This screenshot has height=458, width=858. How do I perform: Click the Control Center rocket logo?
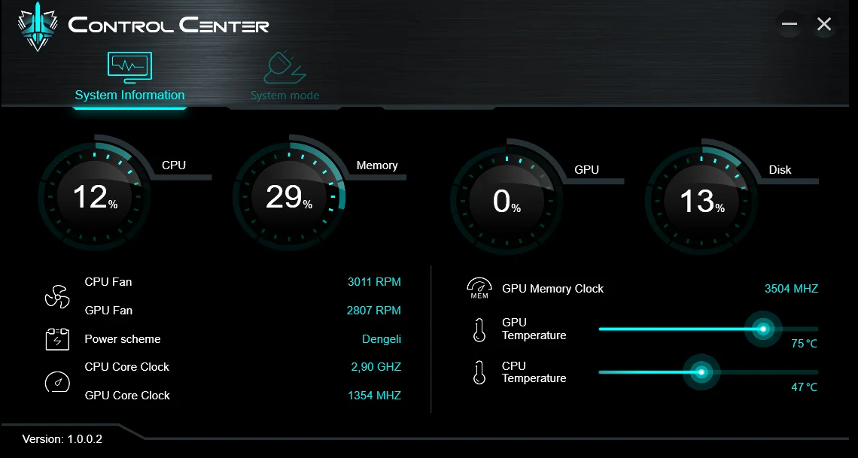[37, 27]
